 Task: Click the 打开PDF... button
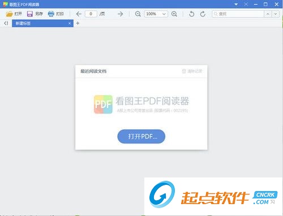(x=141, y=136)
